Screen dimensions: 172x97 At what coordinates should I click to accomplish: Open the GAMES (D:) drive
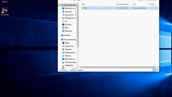(x=68, y=65)
